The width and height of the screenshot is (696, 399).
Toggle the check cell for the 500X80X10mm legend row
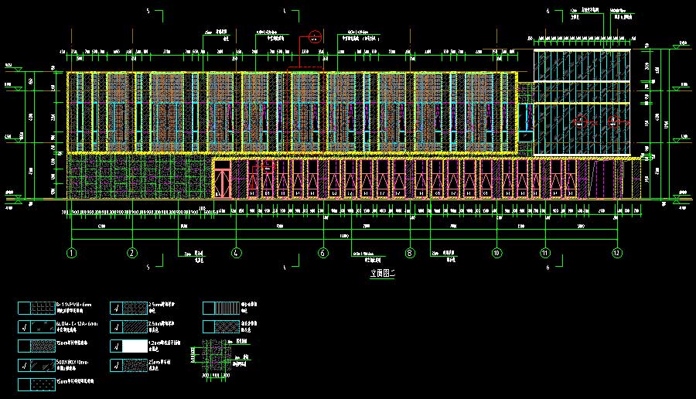coord(25,365)
